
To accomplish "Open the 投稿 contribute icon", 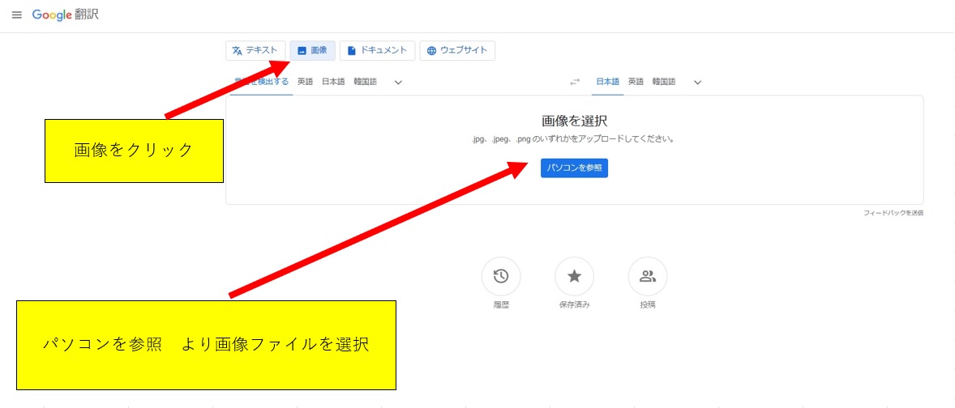I will click(647, 277).
